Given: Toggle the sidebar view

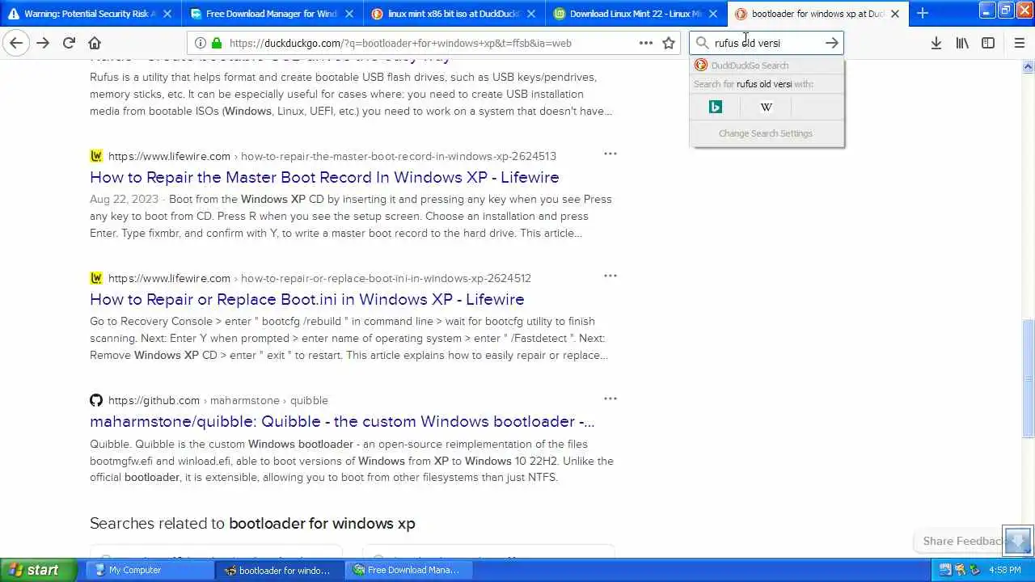Looking at the screenshot, I should click(988, 43).
